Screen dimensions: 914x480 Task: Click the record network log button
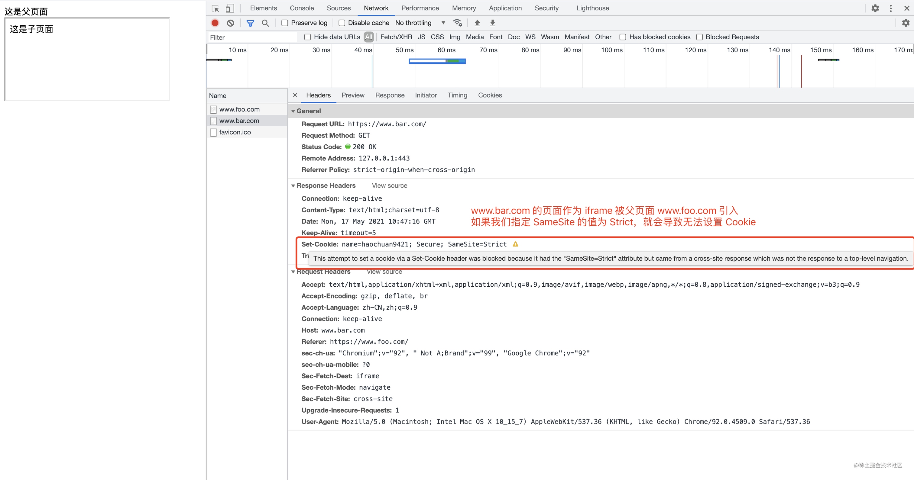[x=215, y=23]
